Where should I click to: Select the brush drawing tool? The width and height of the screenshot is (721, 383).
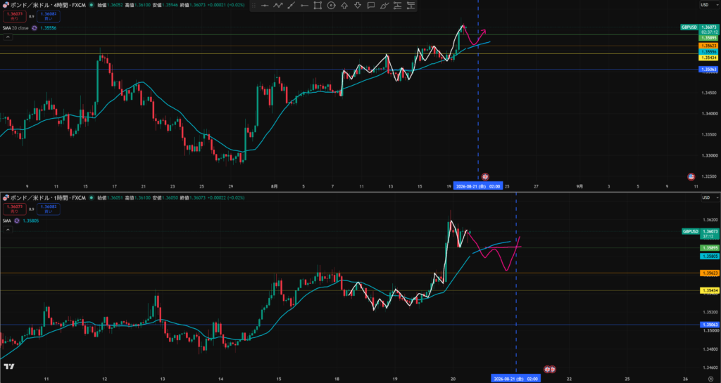(384, 6)
